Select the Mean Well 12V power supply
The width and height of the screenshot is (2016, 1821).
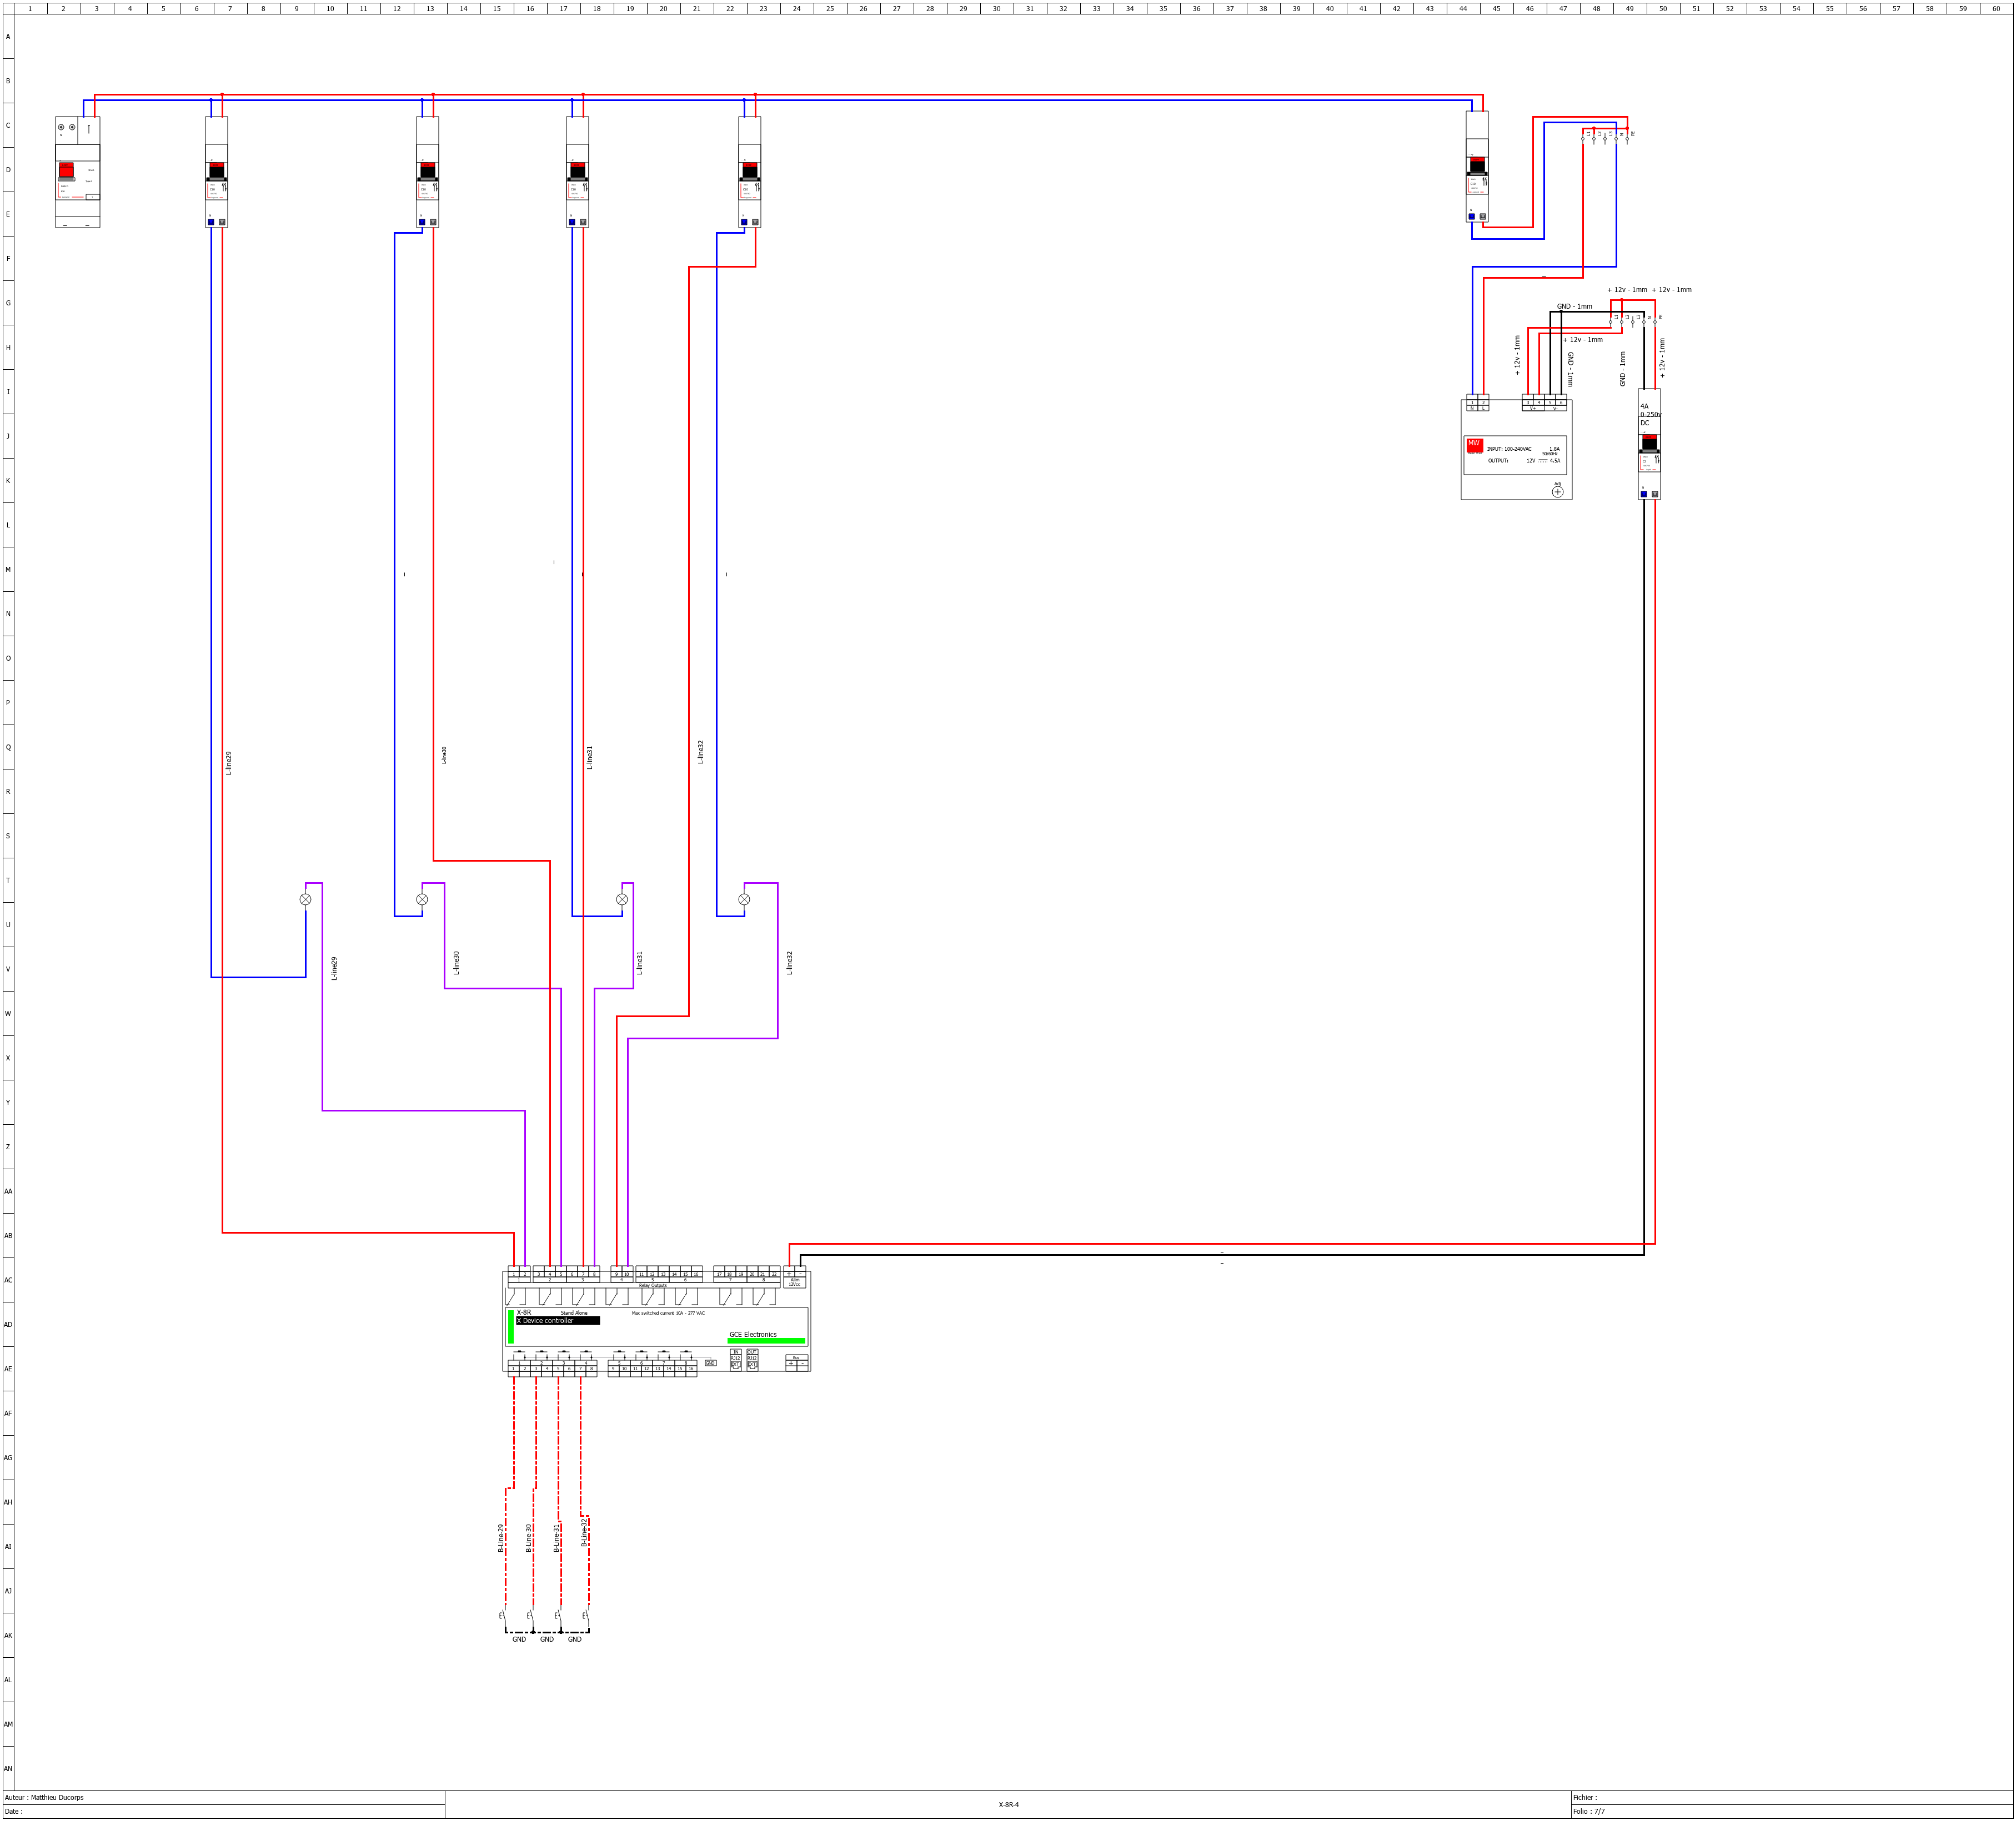pyautogui.click(x=1516, y=450)
